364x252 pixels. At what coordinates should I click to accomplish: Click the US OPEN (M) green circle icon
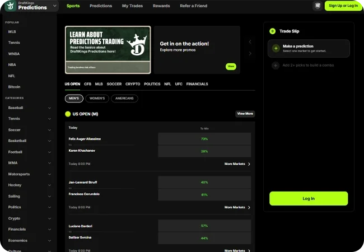coord(68,114)
